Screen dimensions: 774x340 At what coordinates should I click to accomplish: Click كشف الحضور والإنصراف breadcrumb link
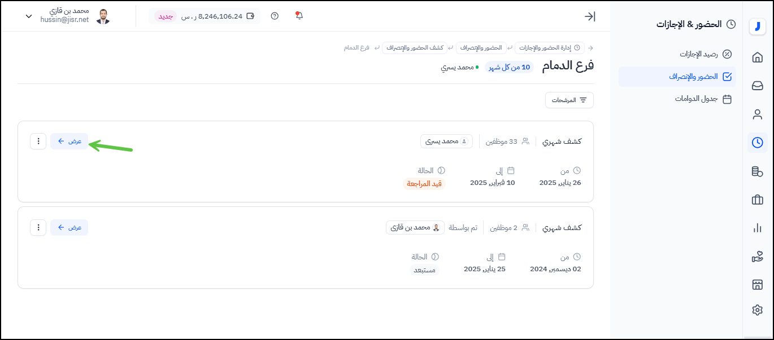[414, 48]
